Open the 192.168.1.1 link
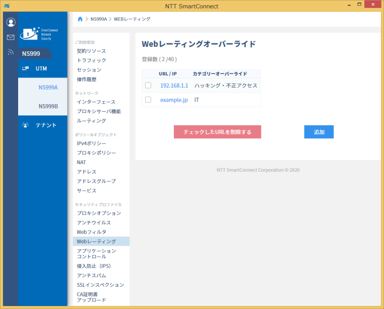This screenshot has height=309, width=384. click(x=174, y=86)
